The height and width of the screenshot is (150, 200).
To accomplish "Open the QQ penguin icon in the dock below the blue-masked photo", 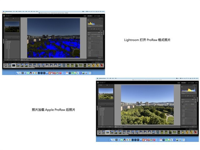I will (30, 72).
